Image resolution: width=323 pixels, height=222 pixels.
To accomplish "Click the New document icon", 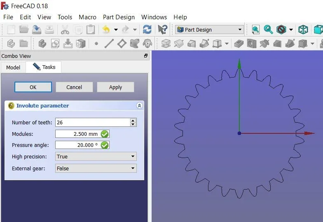I will pyautogui.click(x=11, y=30).
